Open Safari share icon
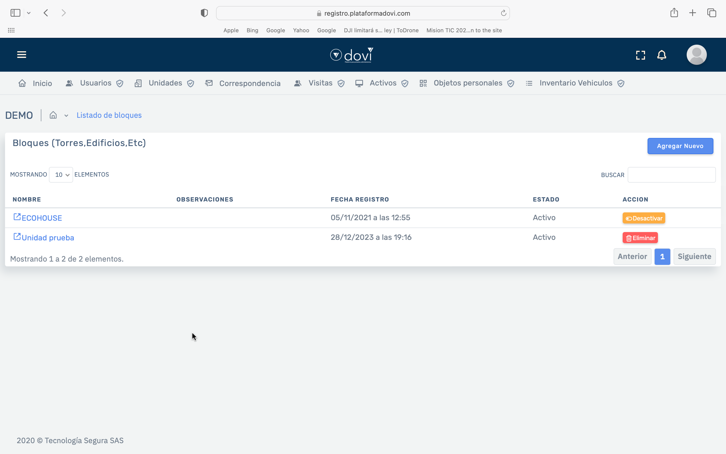 click(674, 13)
